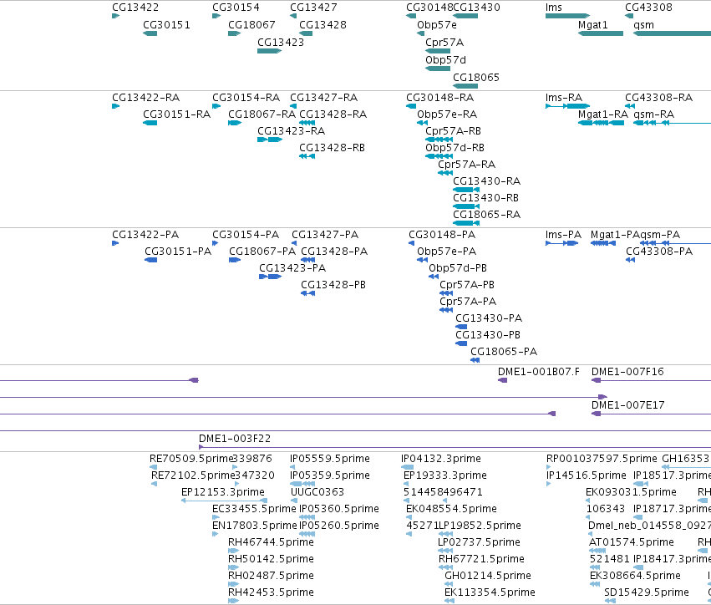Select protein CG13430-PB label
This screenshot has height=605, width=711.
[488, 335]
